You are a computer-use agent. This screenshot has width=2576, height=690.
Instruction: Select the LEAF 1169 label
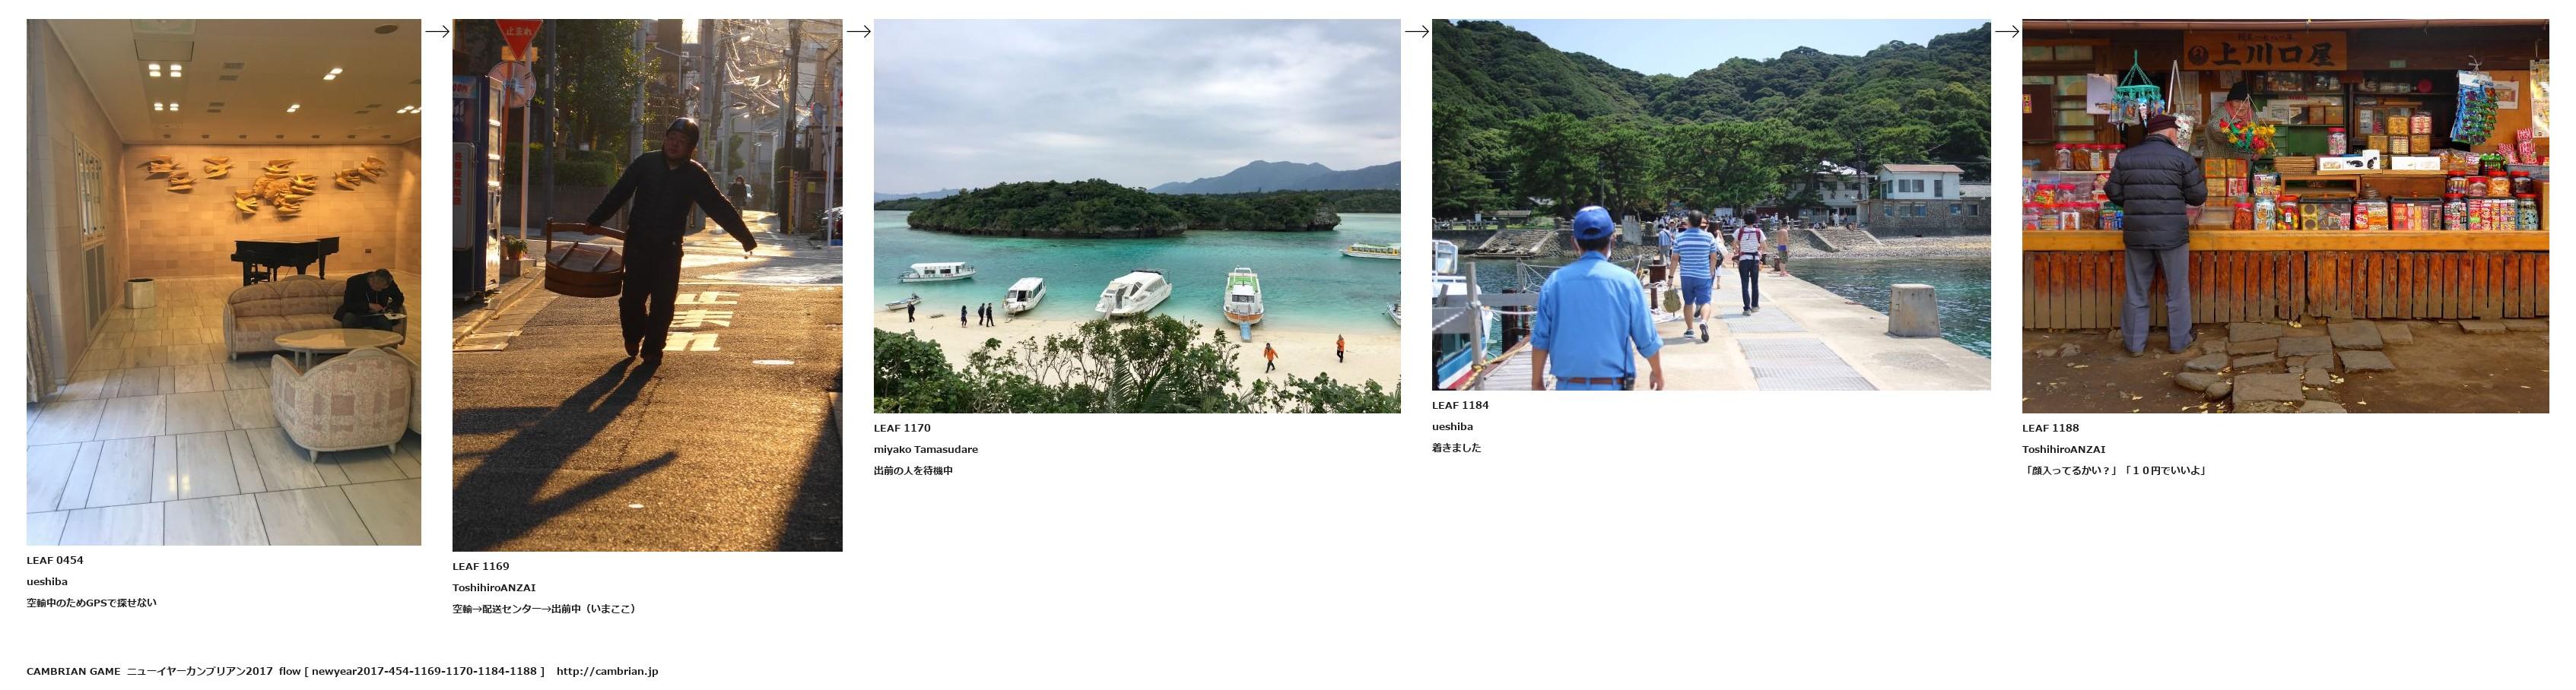tap(481, 566)
